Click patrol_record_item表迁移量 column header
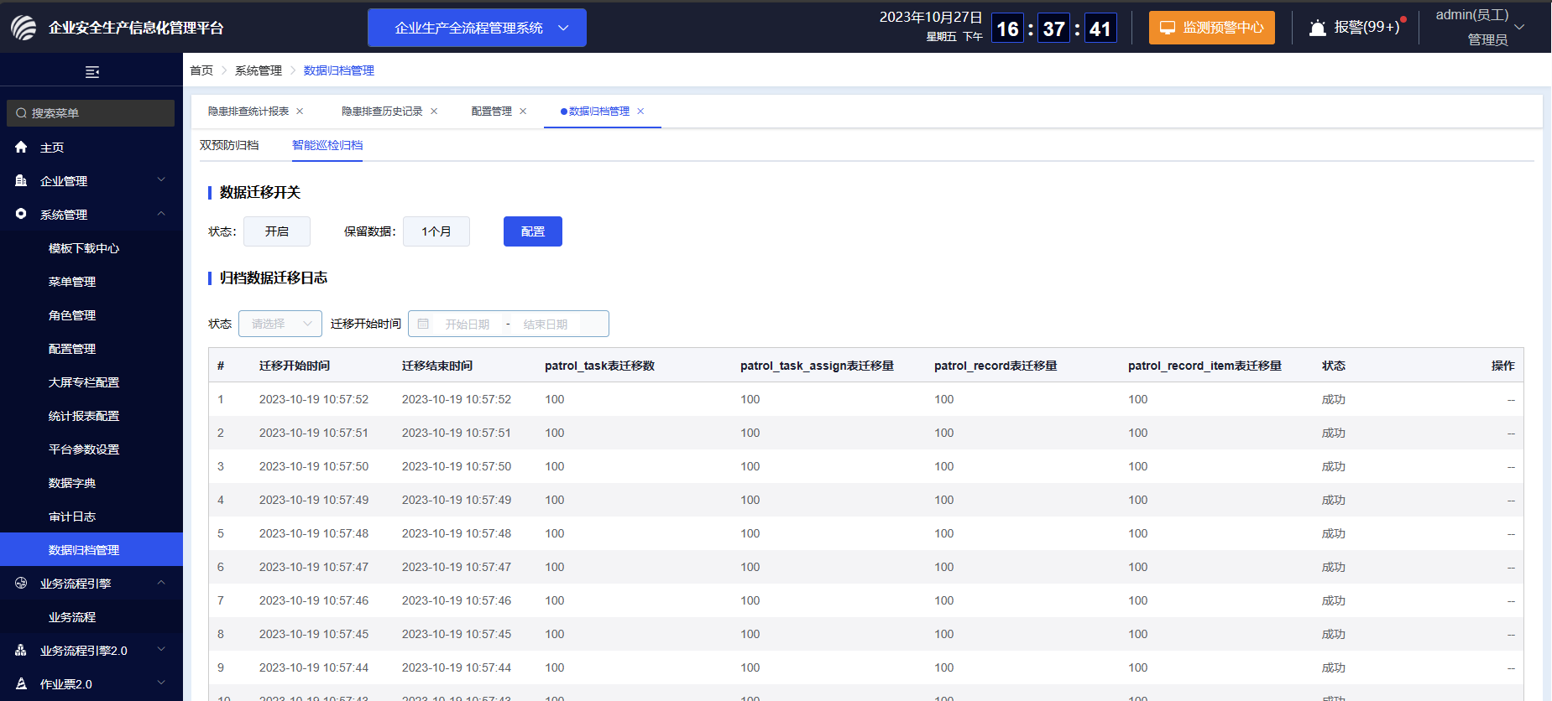 pyautogui.click(x=1204, y=366)
